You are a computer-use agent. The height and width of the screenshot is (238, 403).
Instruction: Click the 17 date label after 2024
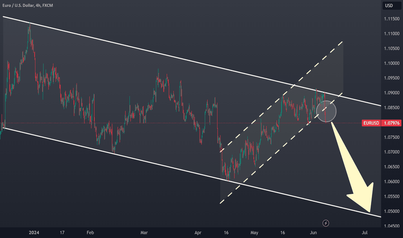pos(62,233)
